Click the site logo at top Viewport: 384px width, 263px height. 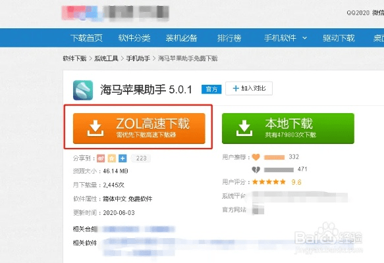(x=115, y=12)
